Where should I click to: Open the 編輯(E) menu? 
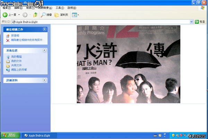[x=18, y=8]
